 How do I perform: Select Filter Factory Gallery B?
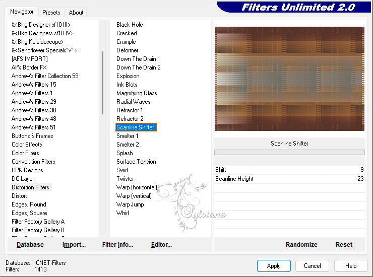coord(38,230)
